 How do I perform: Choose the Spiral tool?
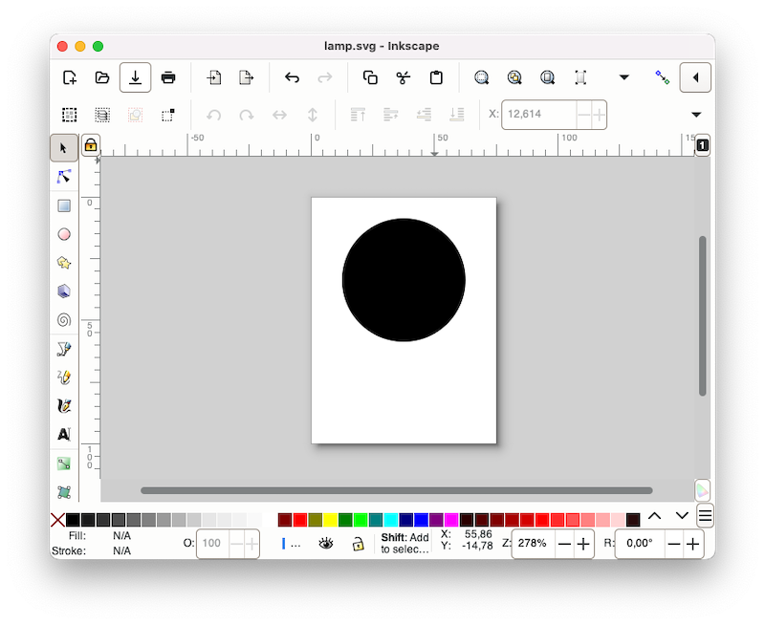click(64, 320)
